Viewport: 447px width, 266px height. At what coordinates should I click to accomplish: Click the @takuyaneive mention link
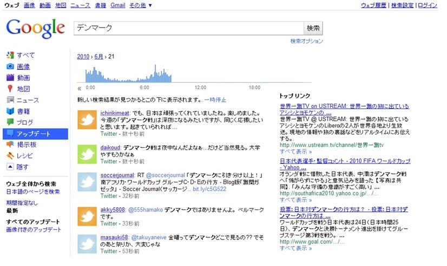(148, 237)
